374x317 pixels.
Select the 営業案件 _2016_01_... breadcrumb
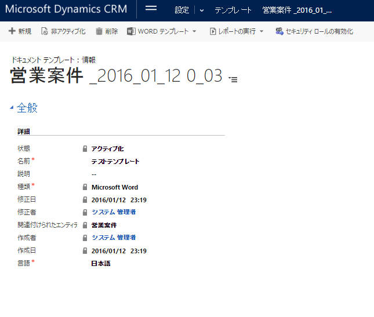coord(297,10)
